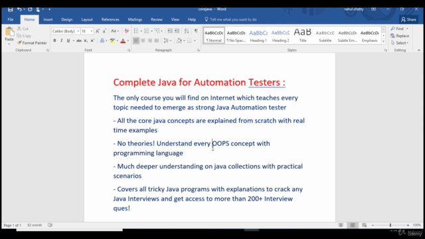
Task: Apply the No Spacing style
Action: [236, 35]
